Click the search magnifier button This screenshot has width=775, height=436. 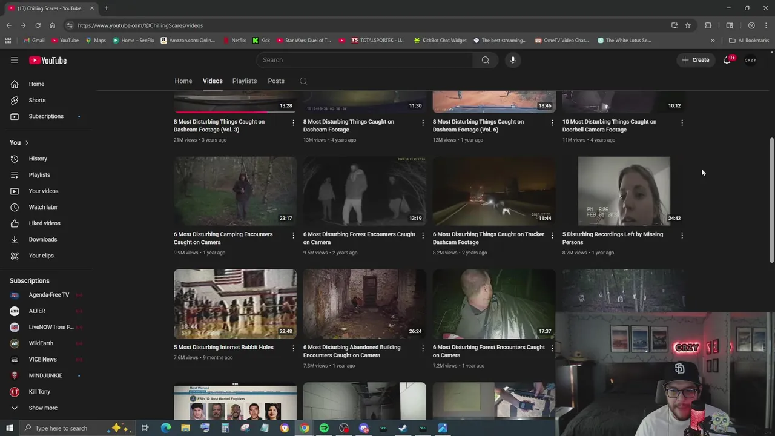coord(485,60)
